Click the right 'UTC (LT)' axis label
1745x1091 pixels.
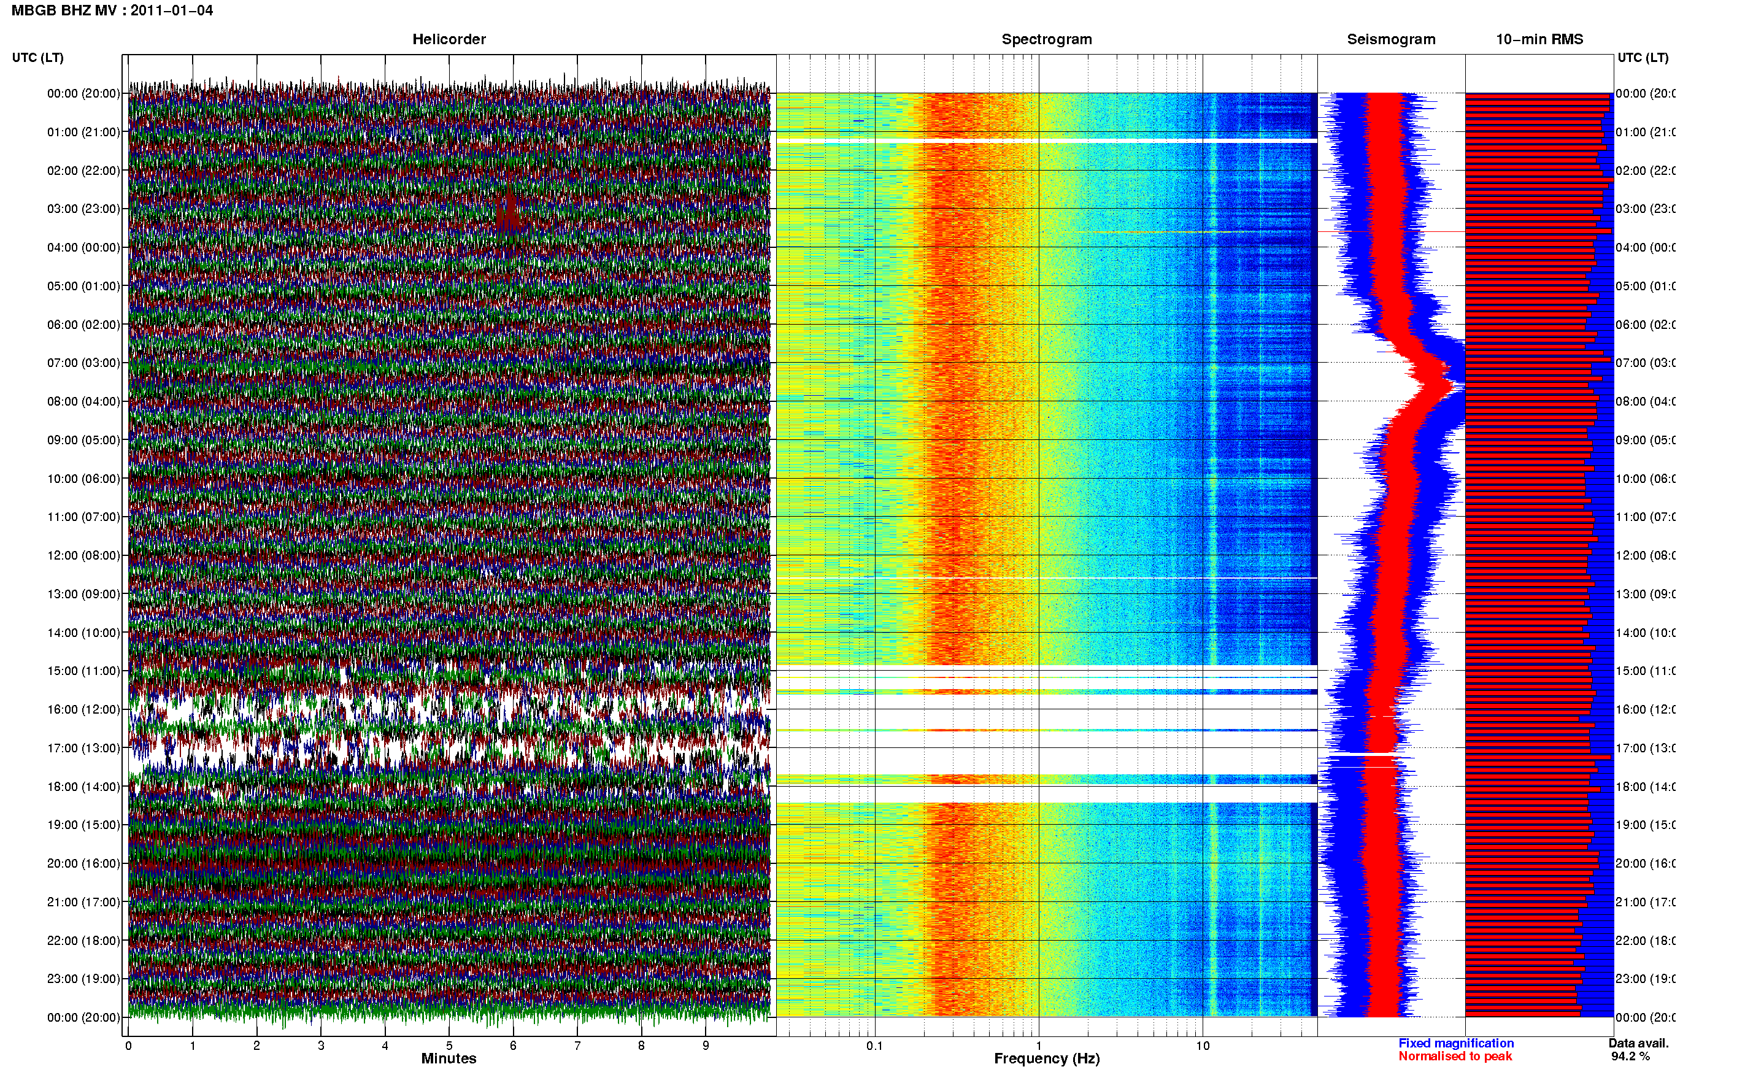(1643, 58)
